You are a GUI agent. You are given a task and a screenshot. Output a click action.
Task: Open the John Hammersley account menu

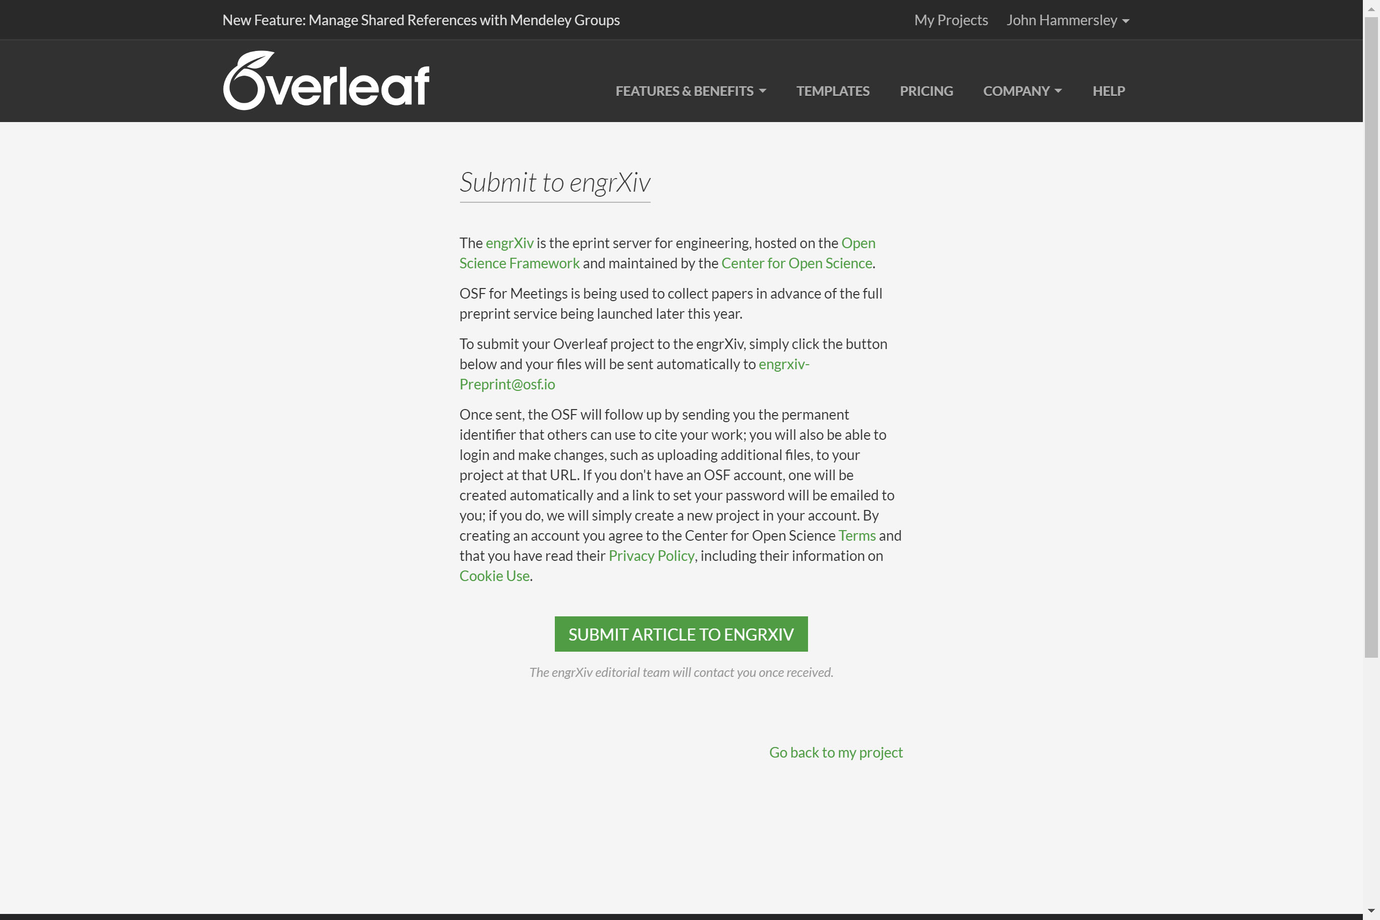pos(1067,20)
